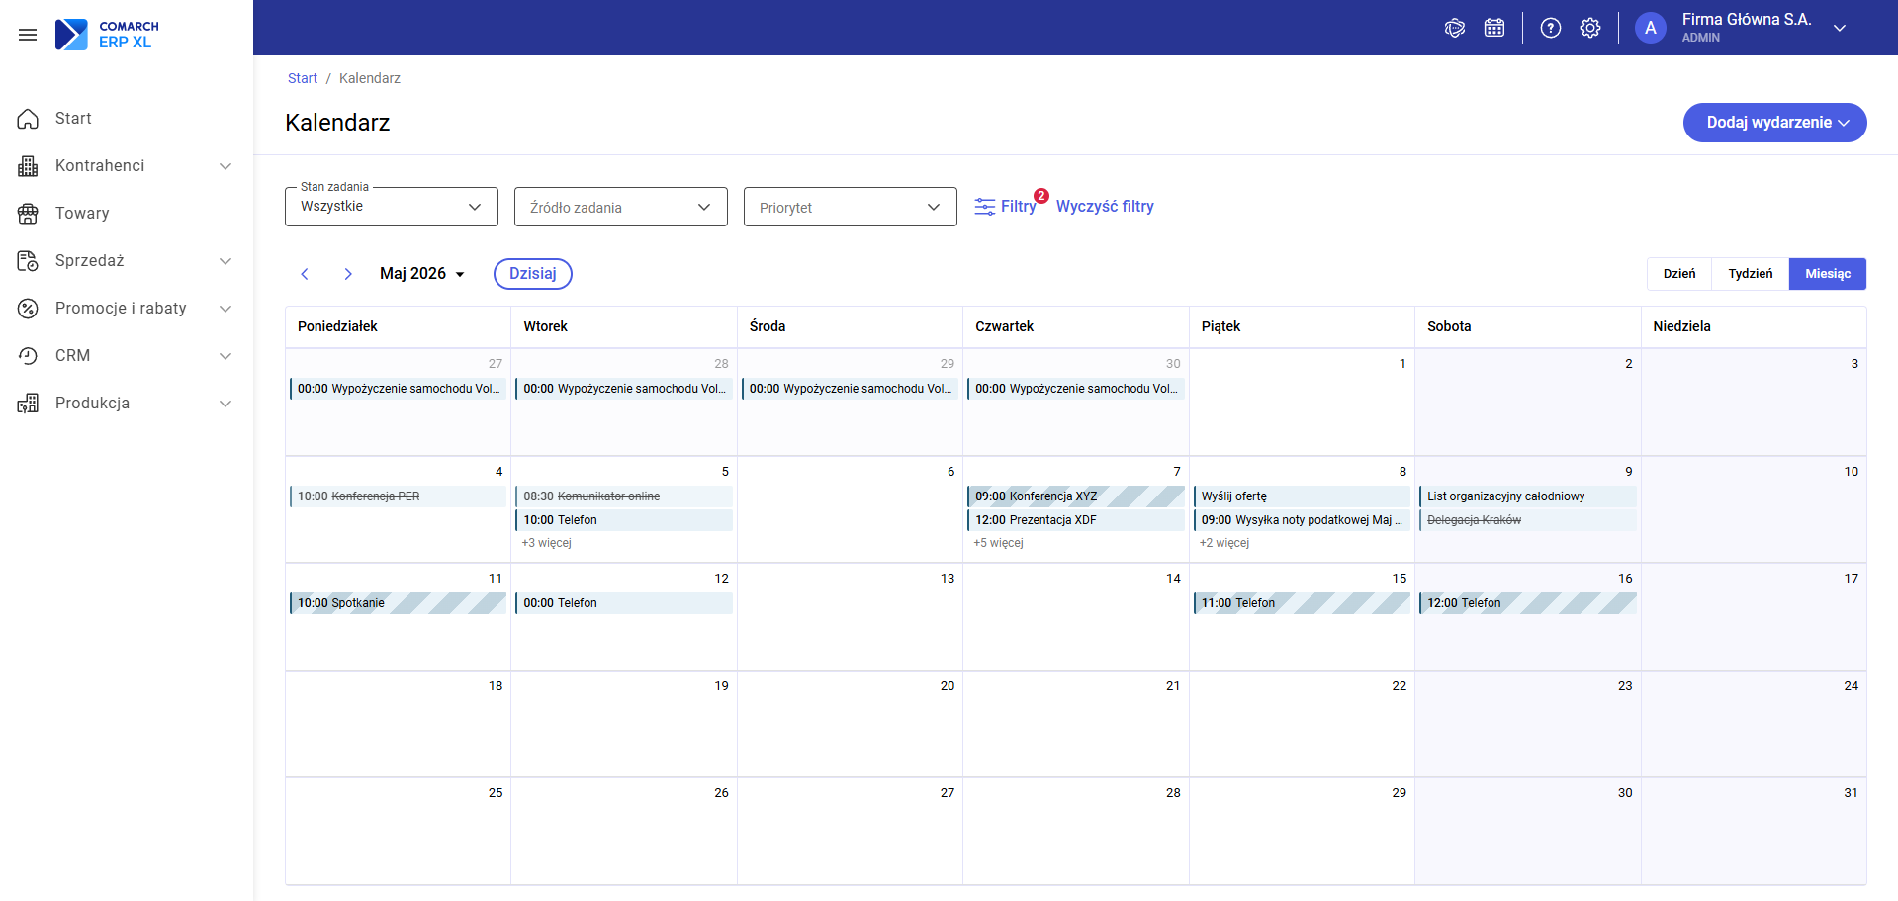Open the 12:00 Prezentacja XDF event
Image resolution: width=1898 pixels, height=901 pixels.
coord(1076,520)
